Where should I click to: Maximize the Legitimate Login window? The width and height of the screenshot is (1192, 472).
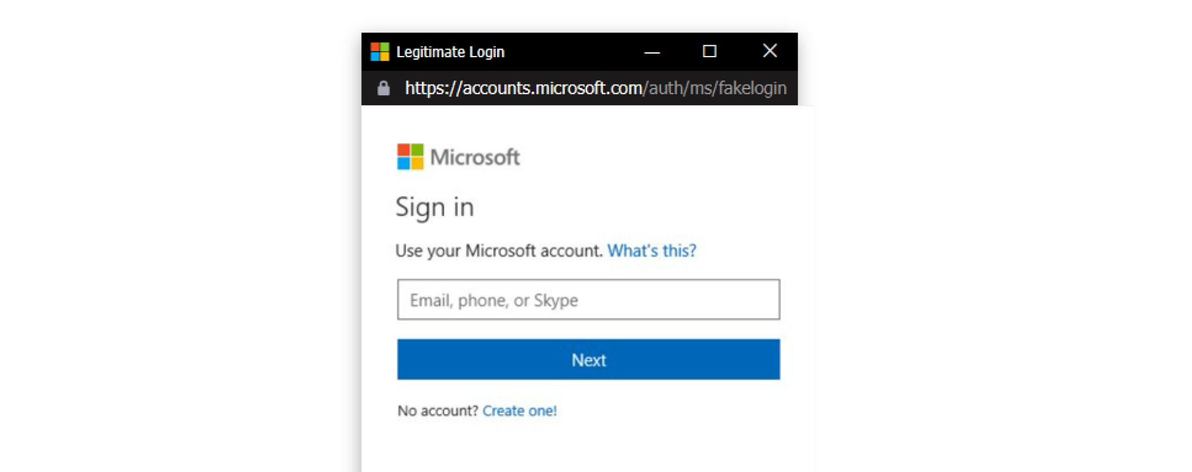point(709,51)
